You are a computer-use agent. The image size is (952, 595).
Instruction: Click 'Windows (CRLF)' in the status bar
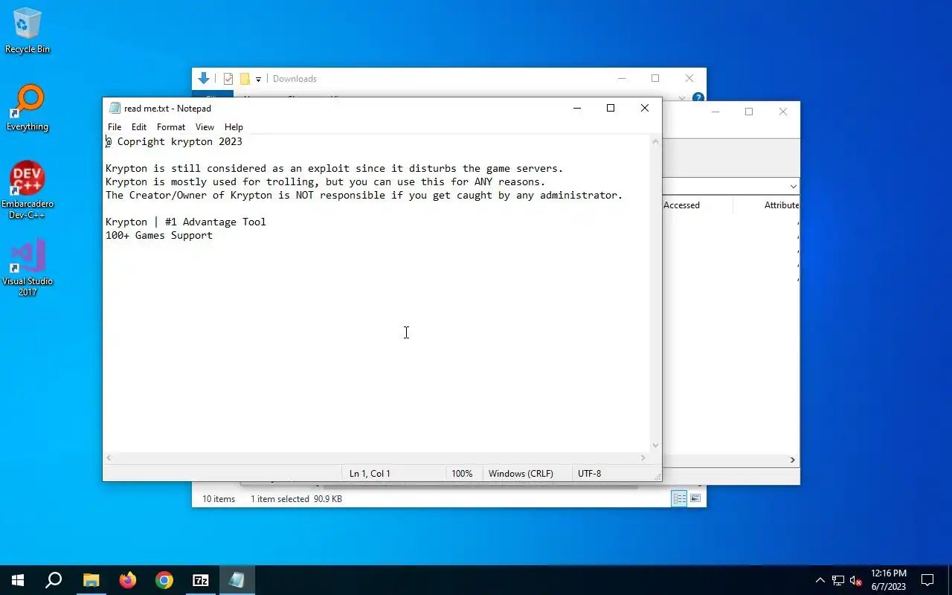521,474
